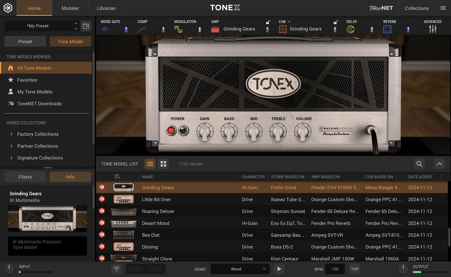Toggle the Reverb on/off LED switch
This screenshot has width=451, height=277.
click(408, 30)
